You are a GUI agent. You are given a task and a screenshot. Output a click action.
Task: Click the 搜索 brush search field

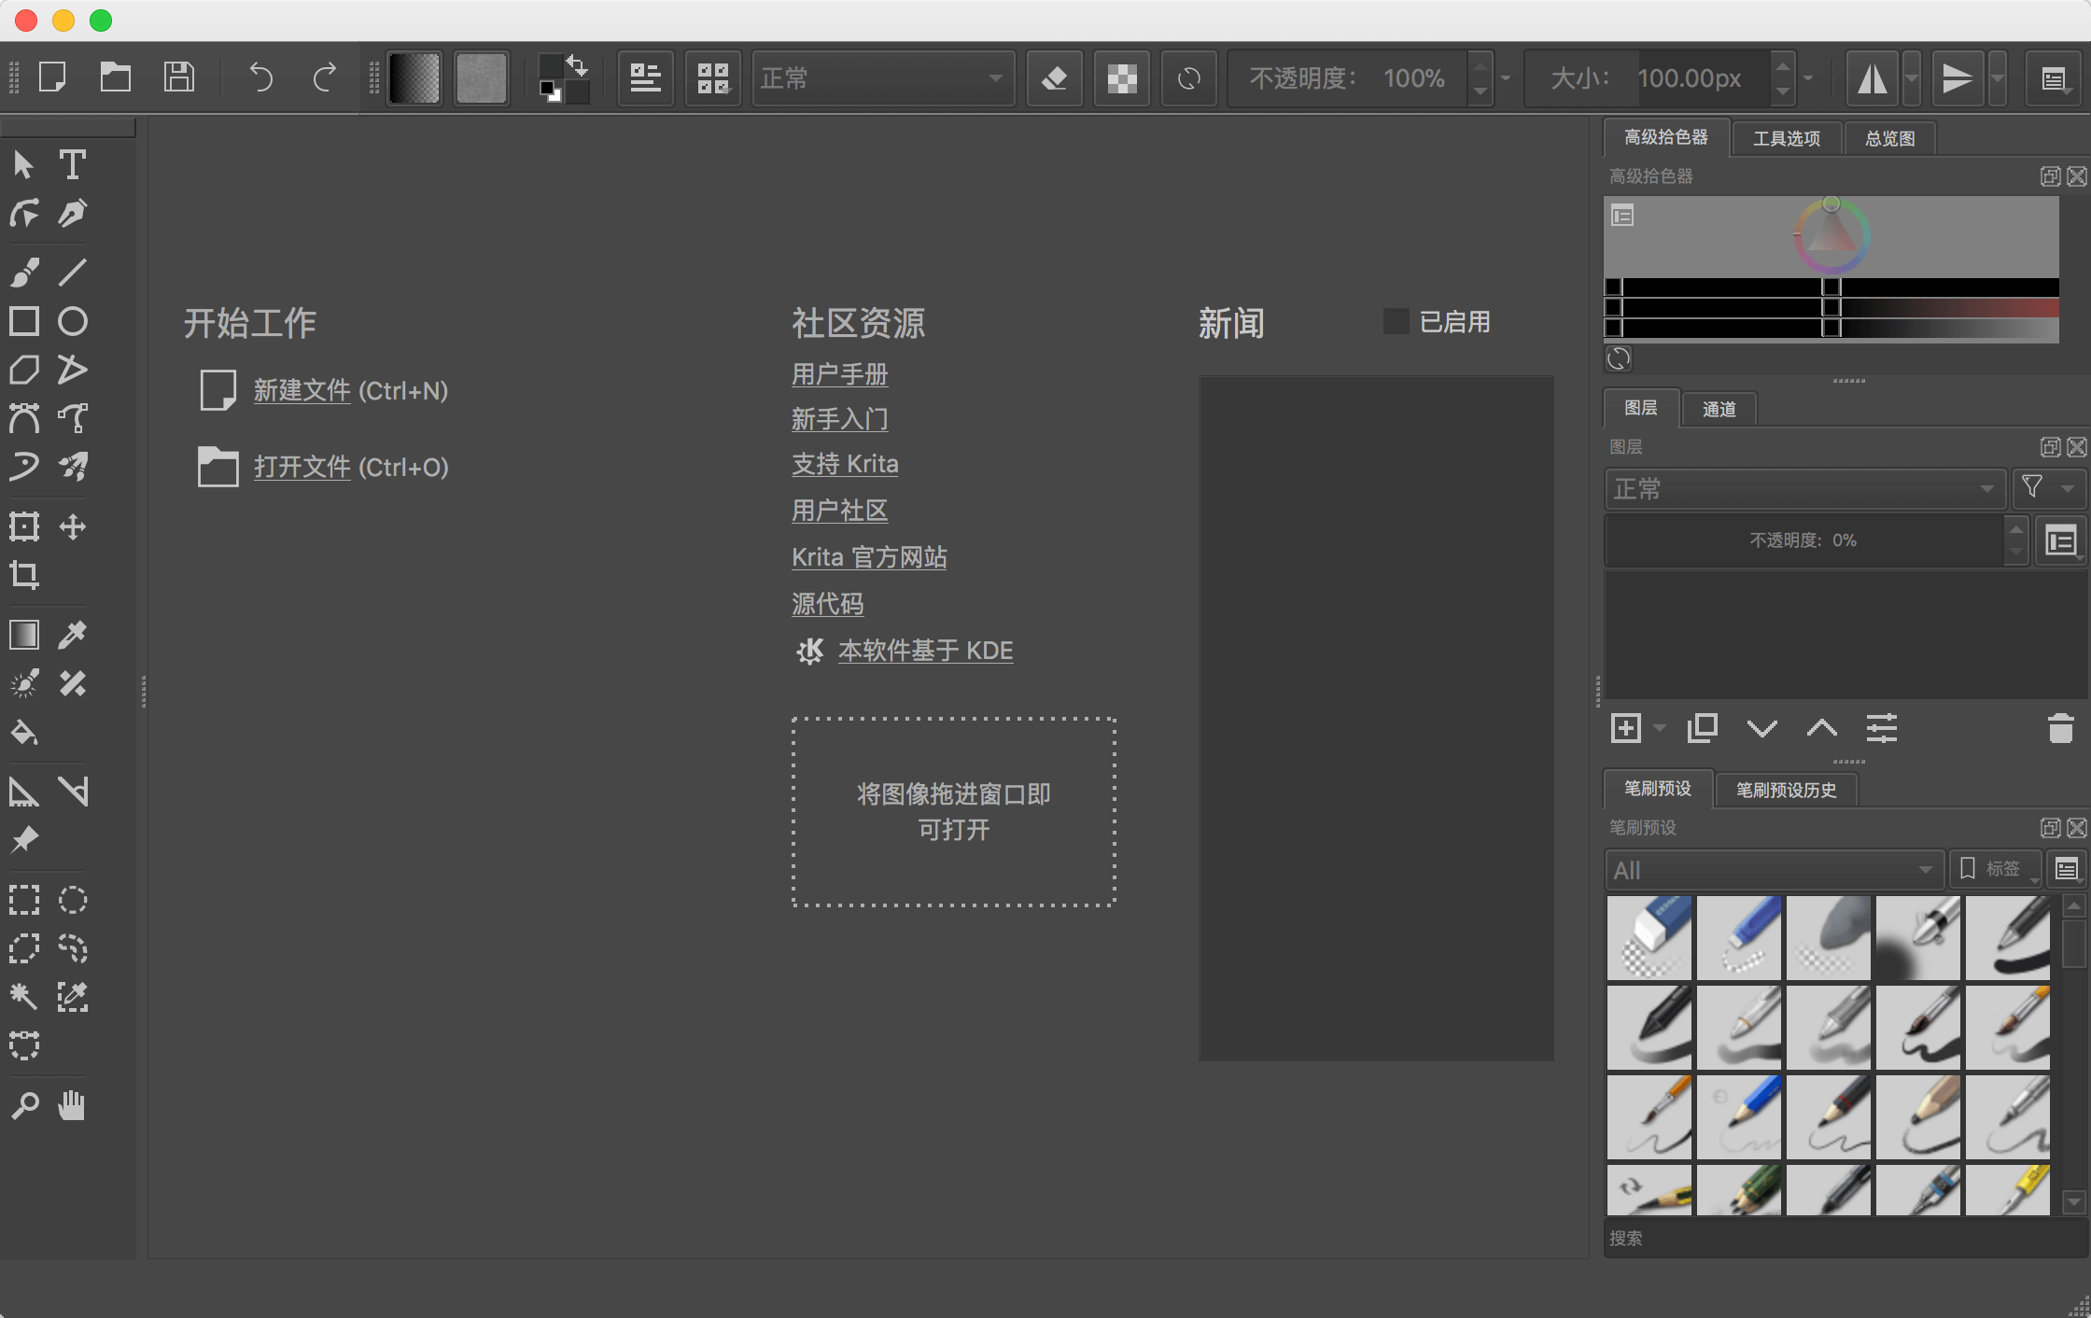(1844, 1238)
